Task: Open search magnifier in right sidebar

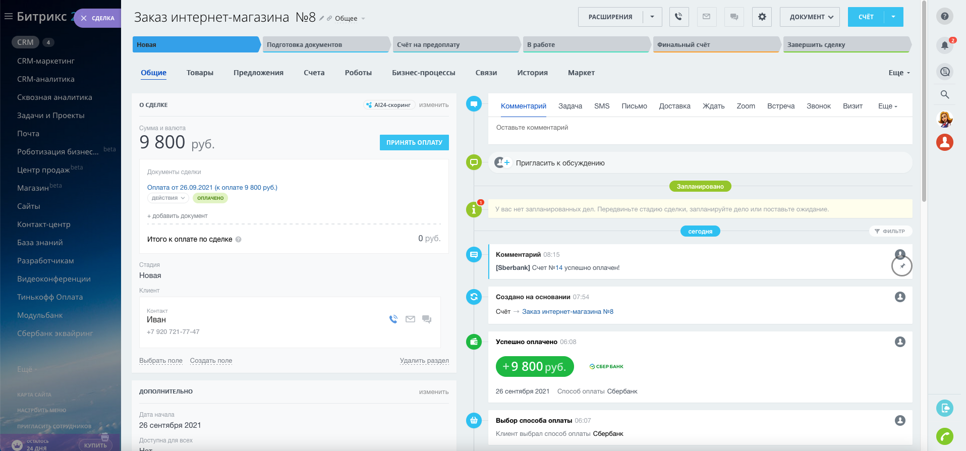Action: tap(944, 94)
